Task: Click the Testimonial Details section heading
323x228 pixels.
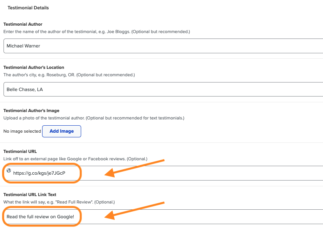Action: tap(28, 8)
